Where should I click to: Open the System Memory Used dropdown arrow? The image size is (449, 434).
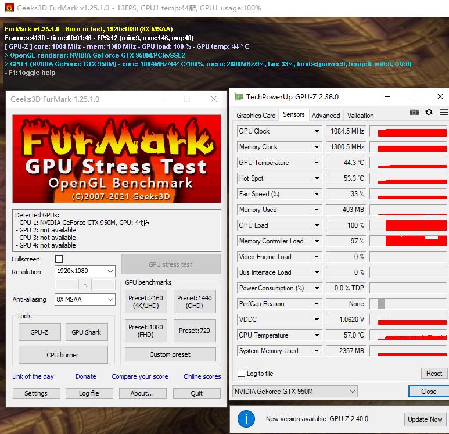pos(317,351)
